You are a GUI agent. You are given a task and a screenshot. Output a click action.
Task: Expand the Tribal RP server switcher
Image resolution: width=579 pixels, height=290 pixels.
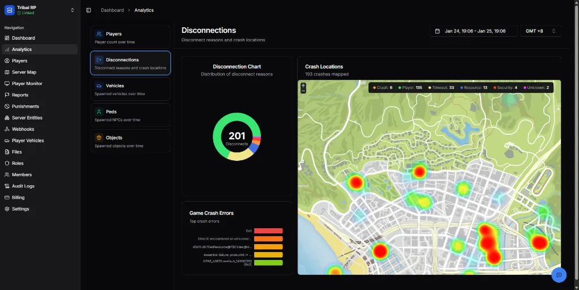pyautogui.click(x=72, y=10)
